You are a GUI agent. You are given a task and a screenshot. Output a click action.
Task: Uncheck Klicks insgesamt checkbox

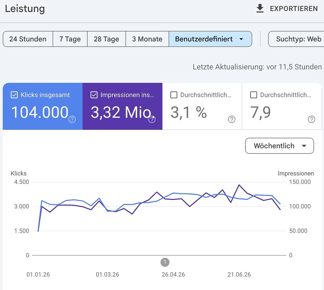click(x=14, y=95)
